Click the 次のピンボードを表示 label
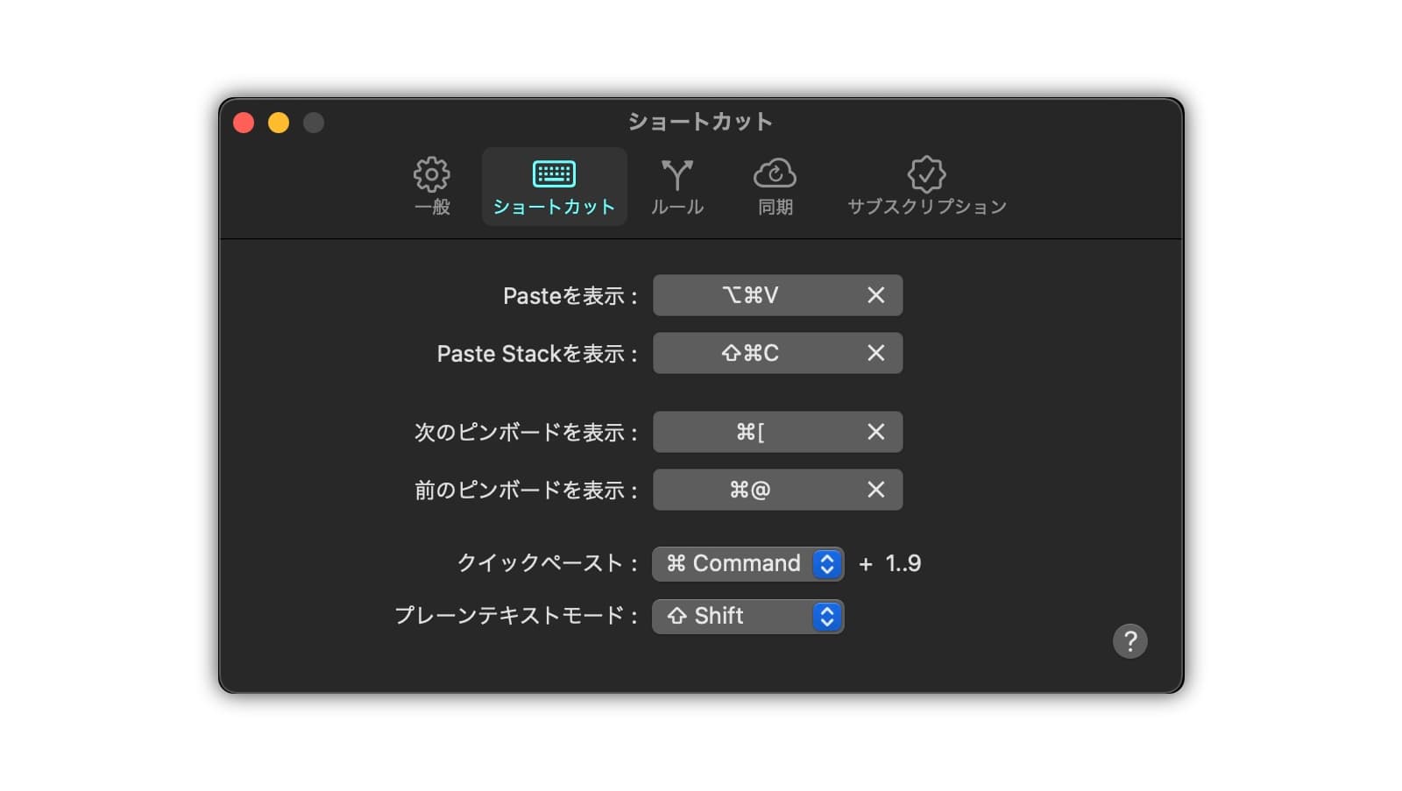The image size is (1402, 791). (x=526, y=433)
